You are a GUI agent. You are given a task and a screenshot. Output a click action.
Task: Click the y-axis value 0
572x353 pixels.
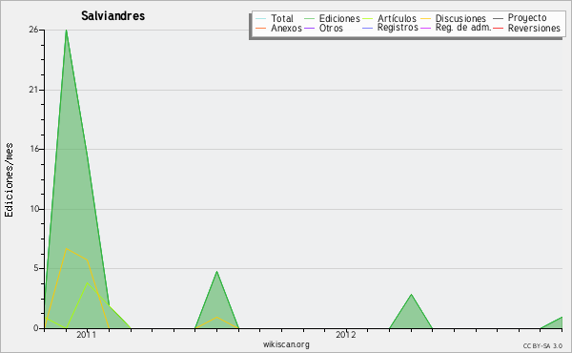(x=36, y=328)
